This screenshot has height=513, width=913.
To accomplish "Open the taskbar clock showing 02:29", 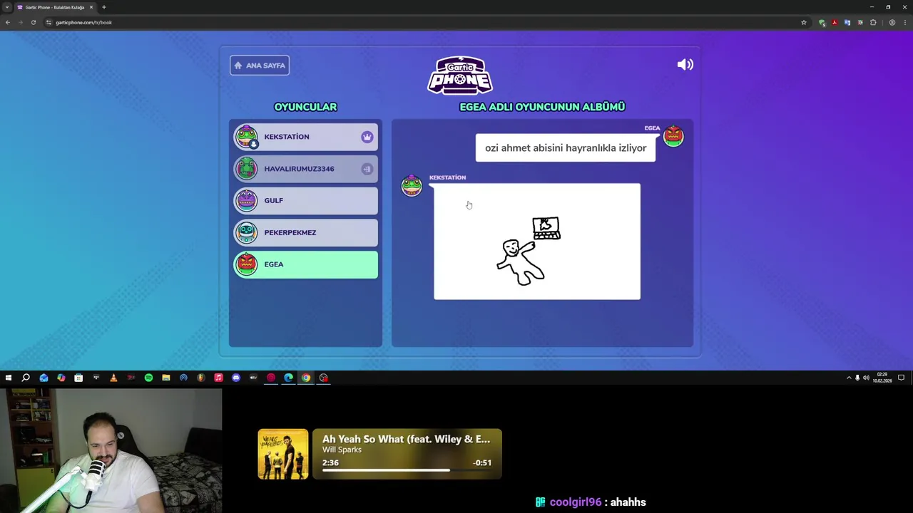I will tap(882, 378).
